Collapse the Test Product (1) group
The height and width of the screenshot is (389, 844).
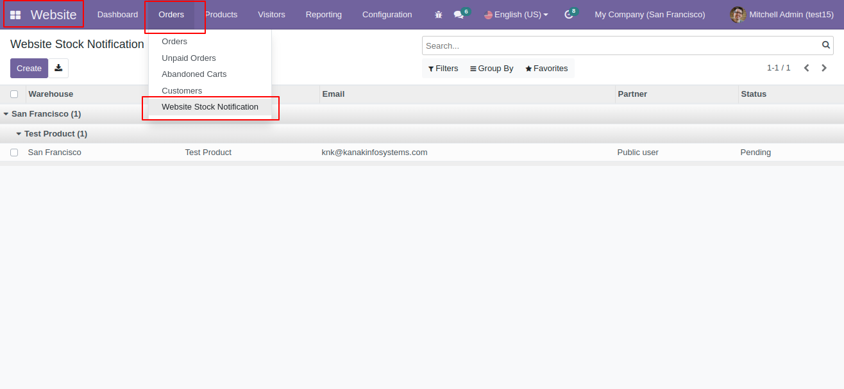(x=52, y=134)
